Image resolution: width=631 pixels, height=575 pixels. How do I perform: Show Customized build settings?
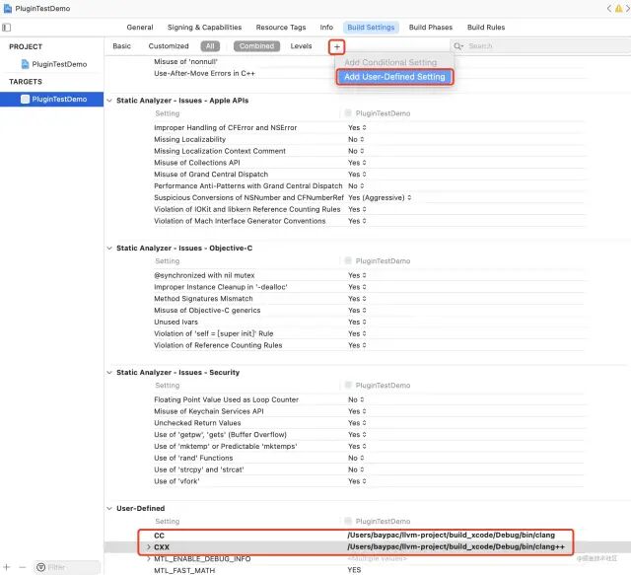click(169, 46)
